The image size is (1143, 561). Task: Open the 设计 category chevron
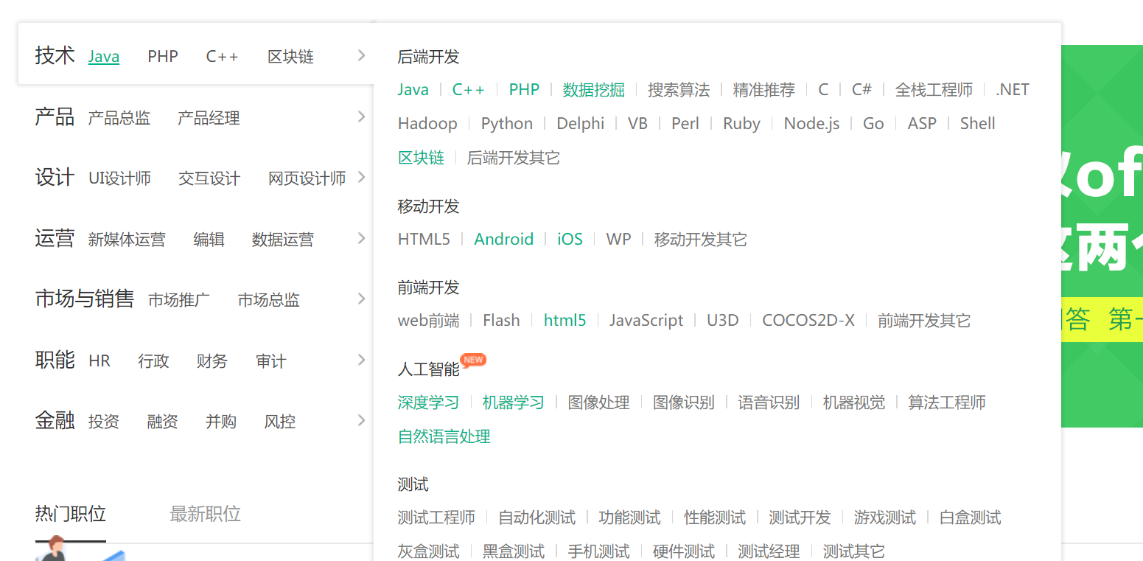pos(361,177)
